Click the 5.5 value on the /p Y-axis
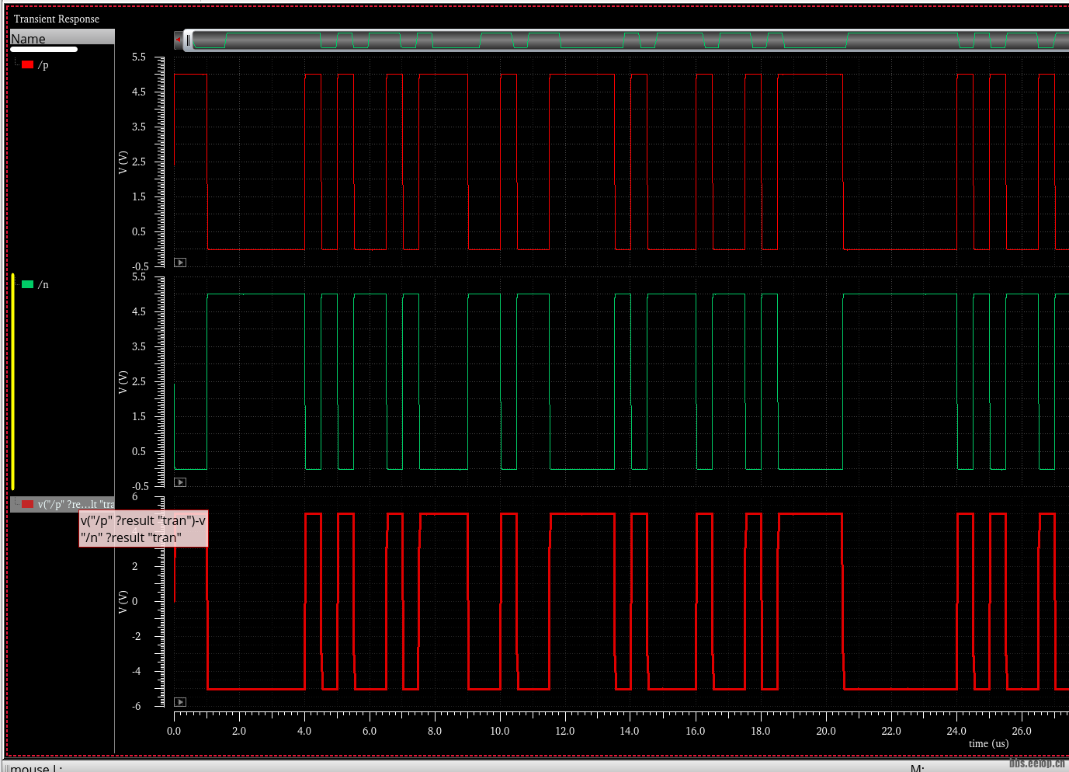Image resolution: width=1069 pixels, height=772 pixels. [x=139, y=57]
